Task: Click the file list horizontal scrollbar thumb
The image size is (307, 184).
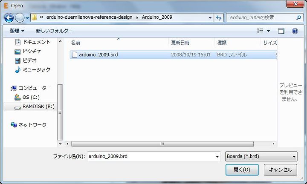Action: (162, 144)
